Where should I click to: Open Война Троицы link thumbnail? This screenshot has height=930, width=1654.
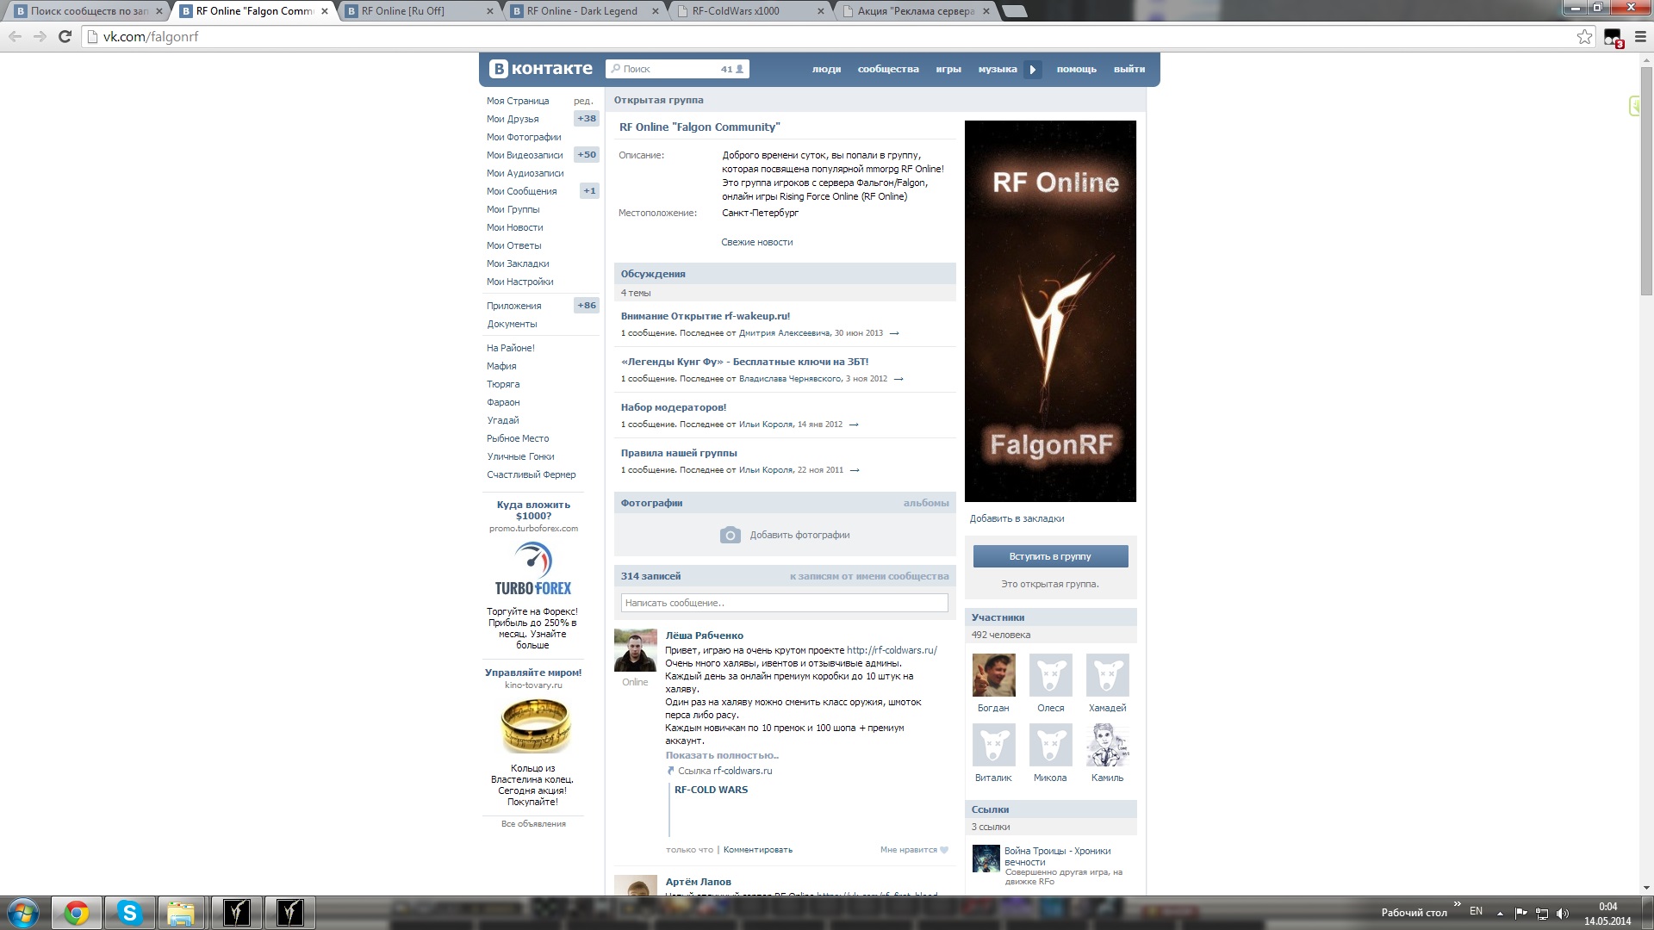(986, 859)
